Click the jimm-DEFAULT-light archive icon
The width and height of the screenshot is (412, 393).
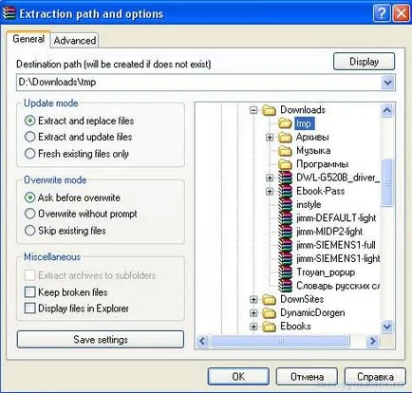pyautogui.click(x=285, y=218)
